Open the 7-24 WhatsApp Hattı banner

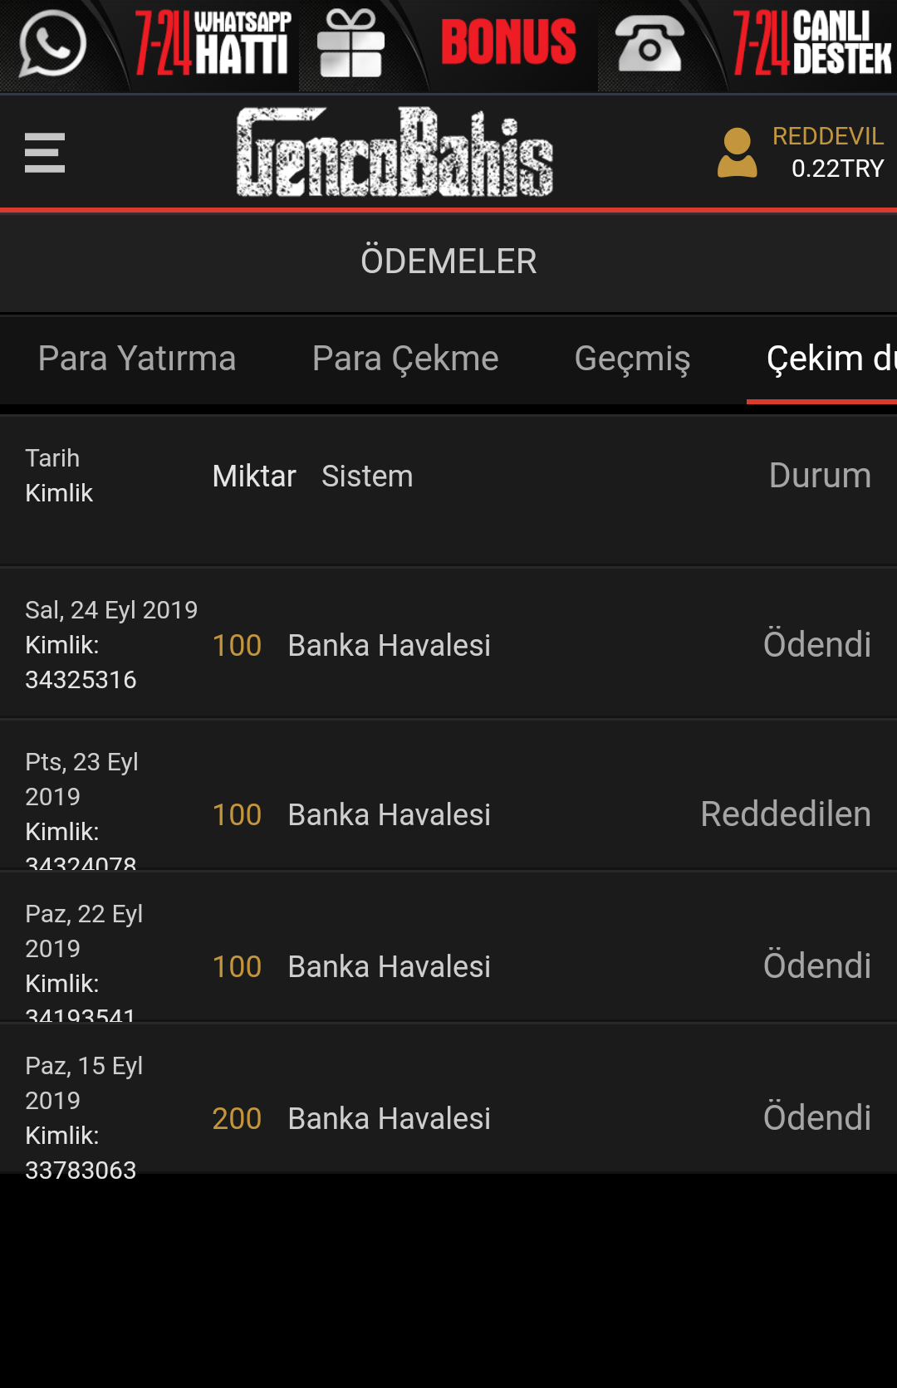tap(213, 43)
